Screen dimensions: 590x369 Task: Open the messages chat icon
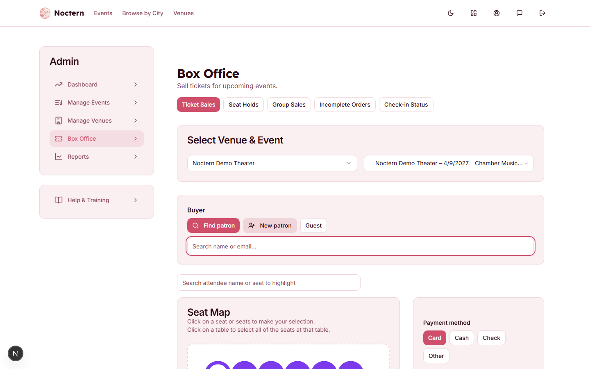(520, 13)
